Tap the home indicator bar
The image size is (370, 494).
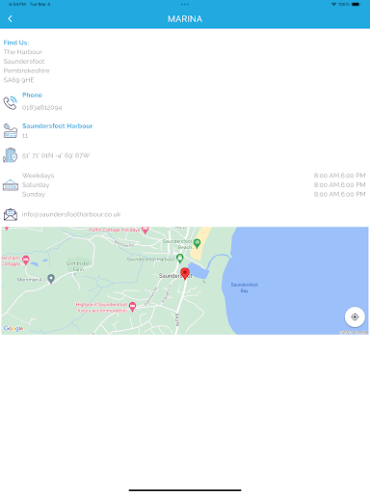pyautogui.click(x=185, y=490)
